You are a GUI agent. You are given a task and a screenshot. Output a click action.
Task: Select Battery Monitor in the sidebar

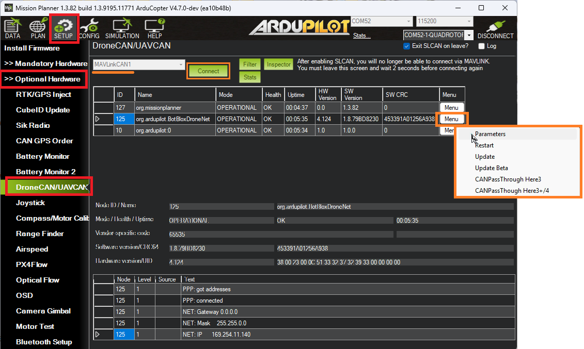42,156
